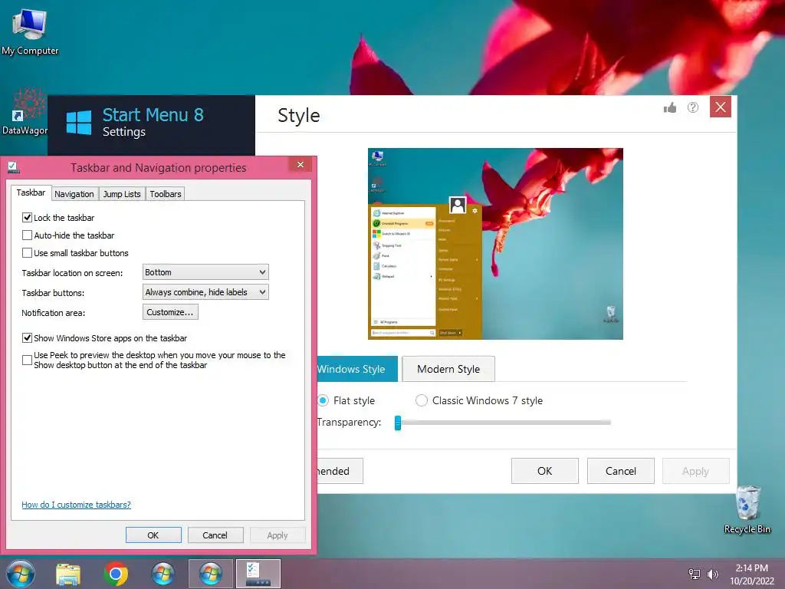This screenshot has height=589, width=785.
Task: Select the Flat style radio button
Action: click(323, 400)
